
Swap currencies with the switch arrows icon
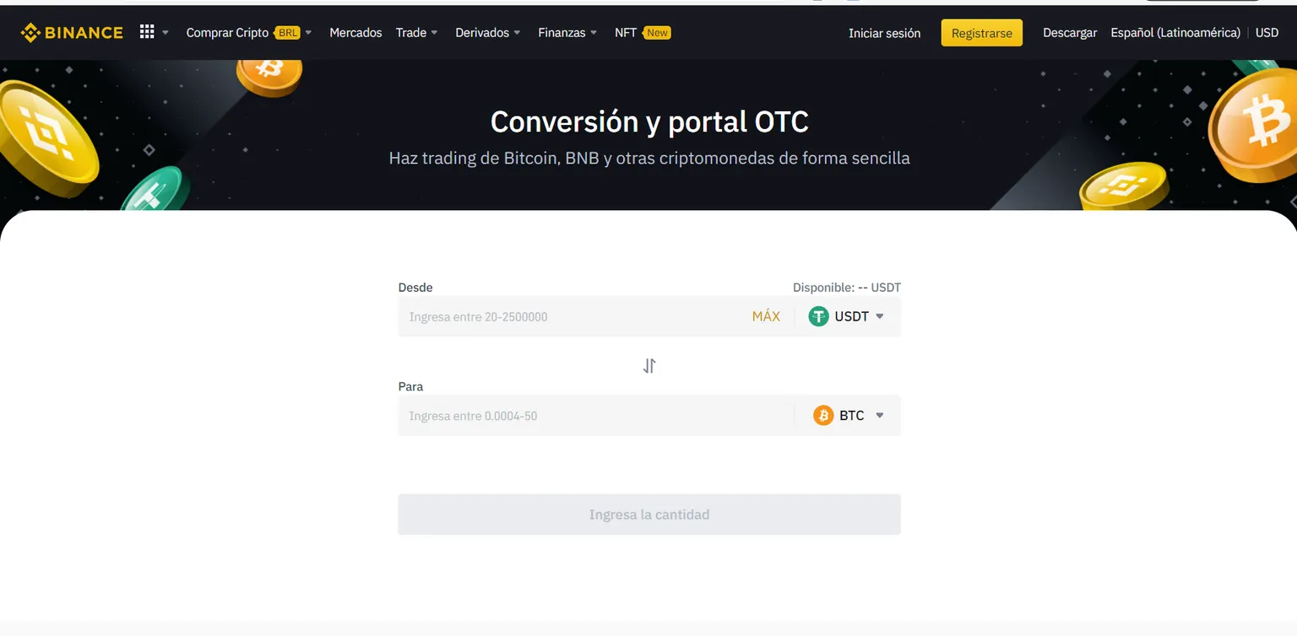649,366
